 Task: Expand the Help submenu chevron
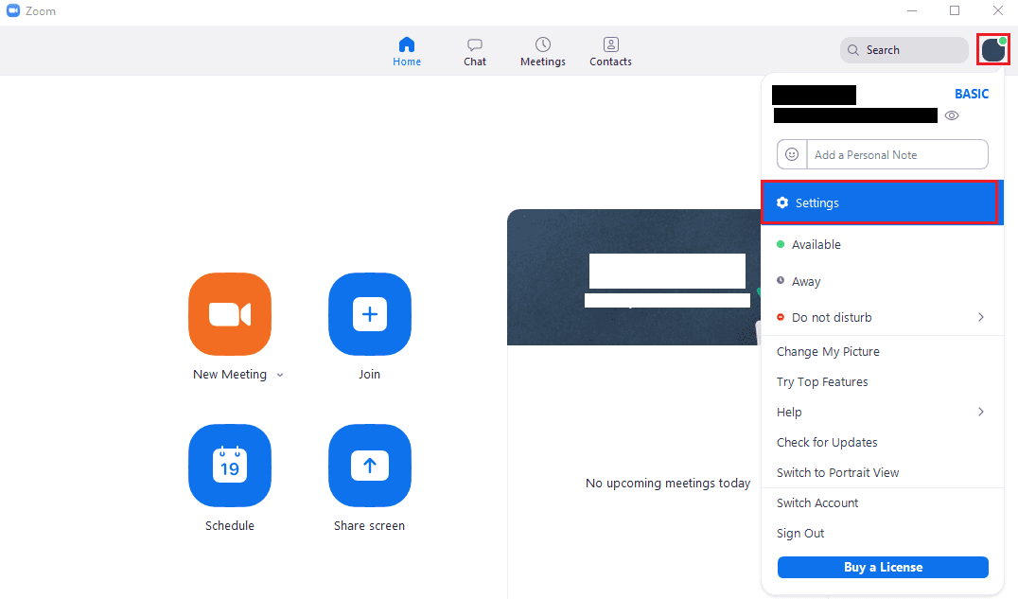[x=982, y=412]
